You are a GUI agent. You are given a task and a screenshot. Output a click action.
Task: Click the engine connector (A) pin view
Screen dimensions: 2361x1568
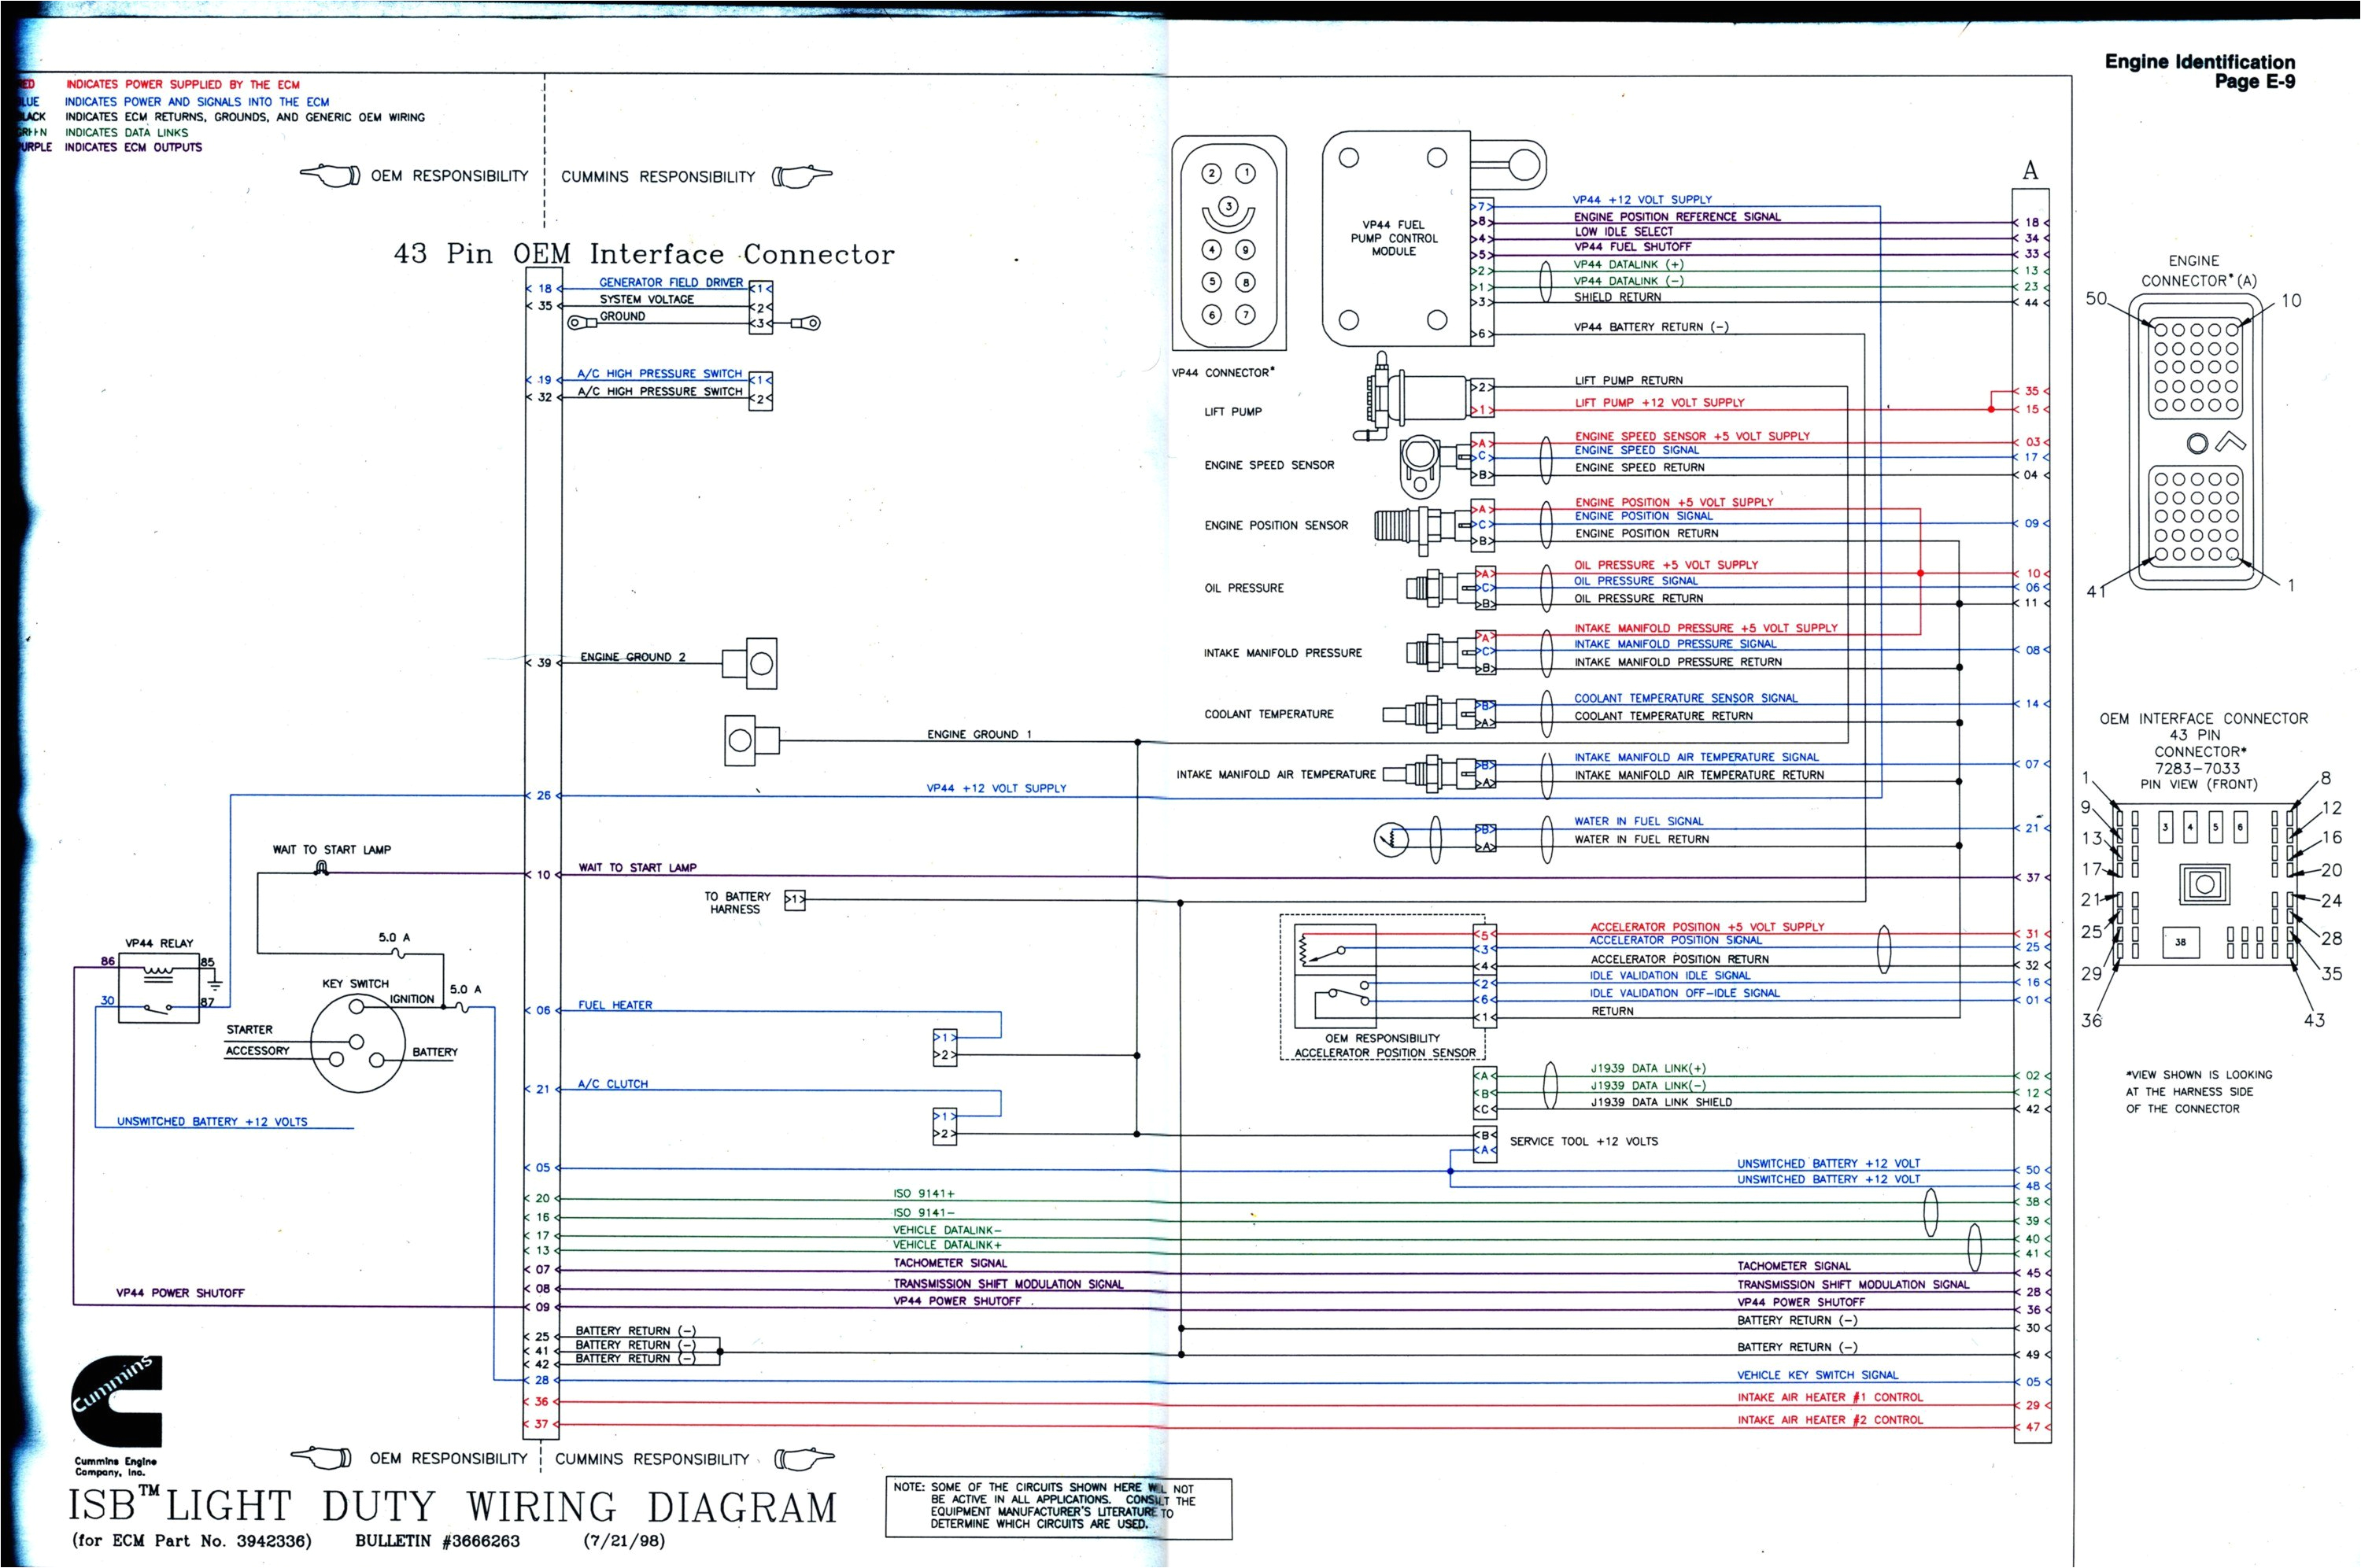click(2196, 443)
